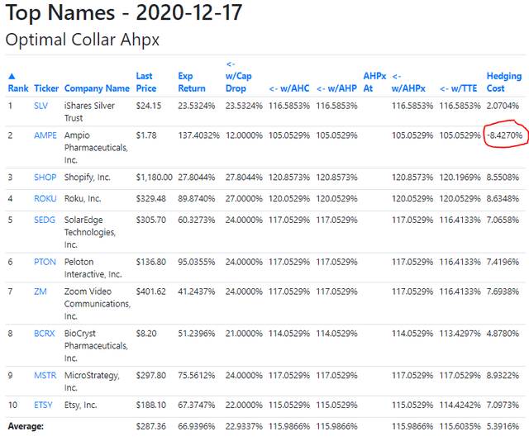Sort by the w/AHPx column header
Image resolution: width=529 pixels, height=441 pixels.
click(408, 83)
